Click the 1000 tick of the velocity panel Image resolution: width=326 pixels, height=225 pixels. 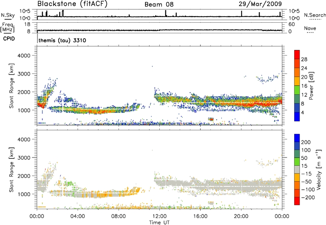[24, 194]
